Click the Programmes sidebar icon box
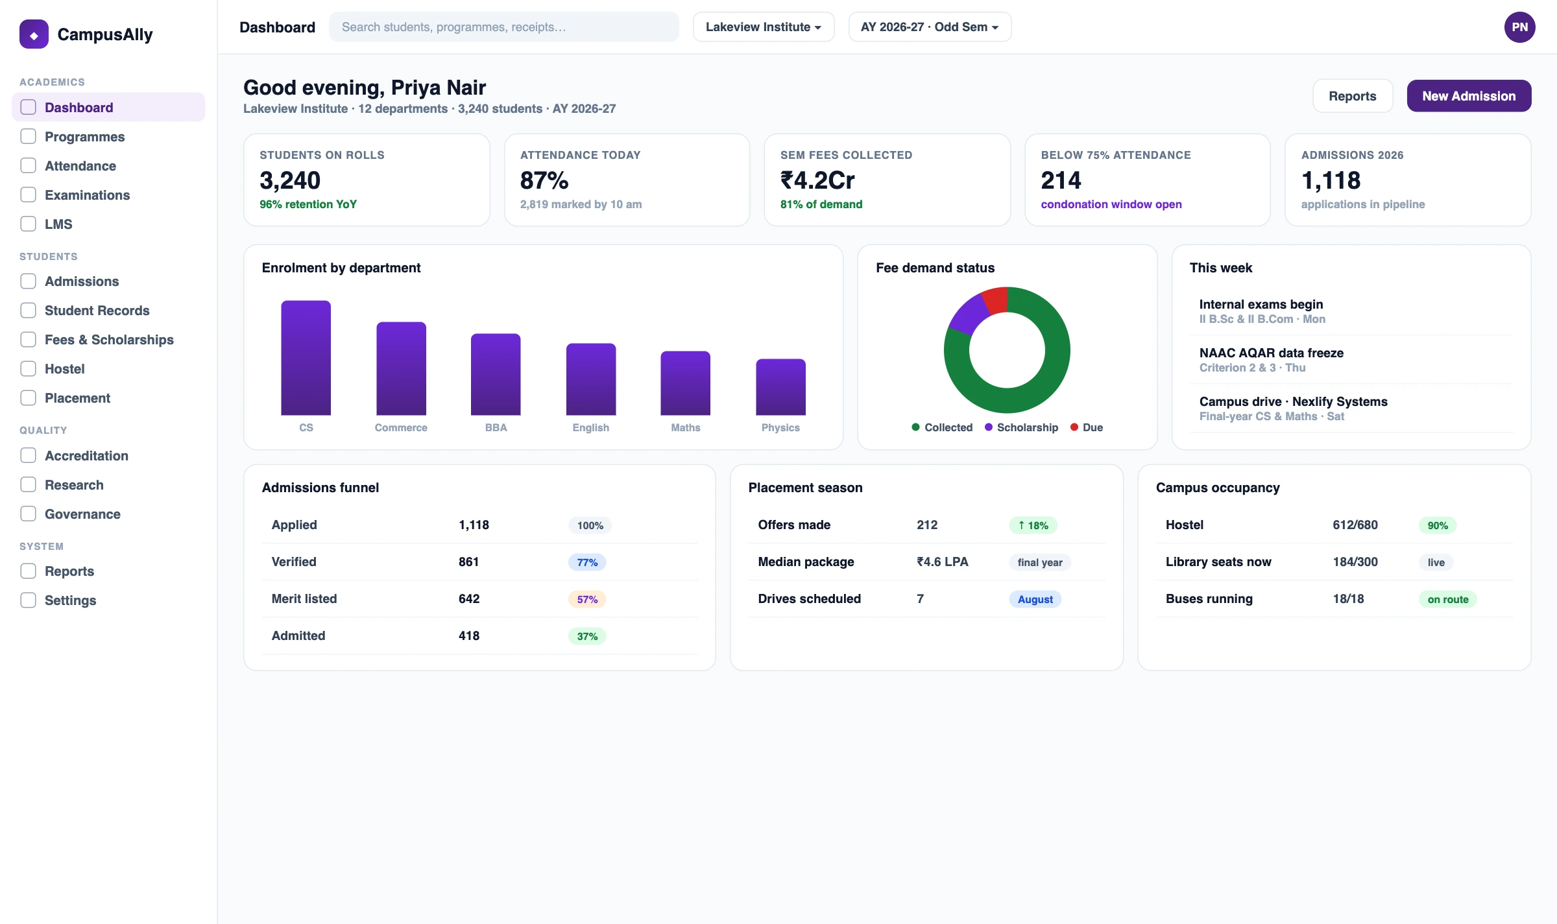This screenshot has width=1557, height=924. 28,136
